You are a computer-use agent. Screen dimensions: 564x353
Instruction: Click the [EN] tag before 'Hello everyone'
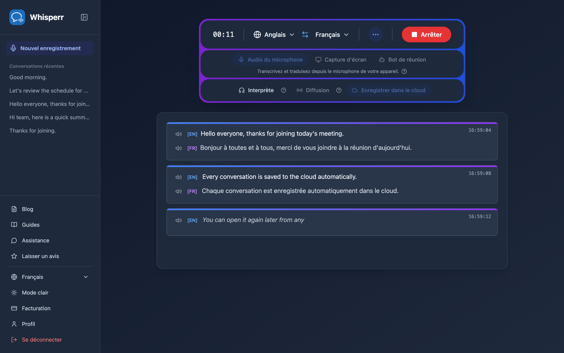click(192, 134)
